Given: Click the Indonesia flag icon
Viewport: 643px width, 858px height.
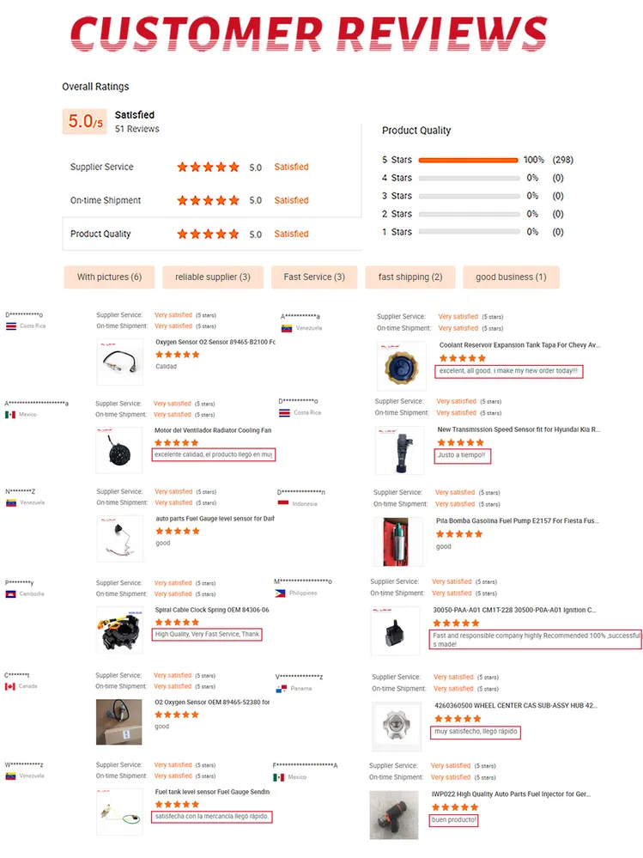Looking at the screenshot, I should coord(282,503).
